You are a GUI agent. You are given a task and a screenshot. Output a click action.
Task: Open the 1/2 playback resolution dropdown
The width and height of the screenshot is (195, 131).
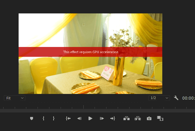tap(159, 98)
